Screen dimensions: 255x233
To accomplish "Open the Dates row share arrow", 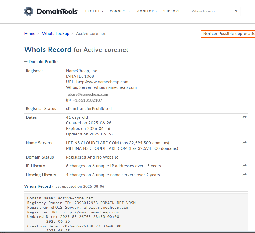I will pyautogui.click(x=244, y=117).
